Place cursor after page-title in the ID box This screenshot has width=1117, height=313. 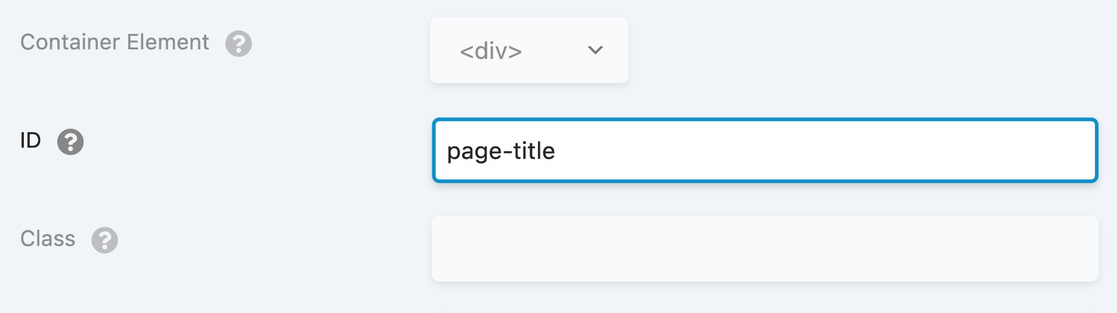coord(557,151)
